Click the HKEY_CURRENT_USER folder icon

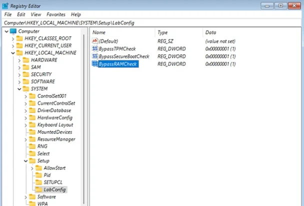coord(19,45)
